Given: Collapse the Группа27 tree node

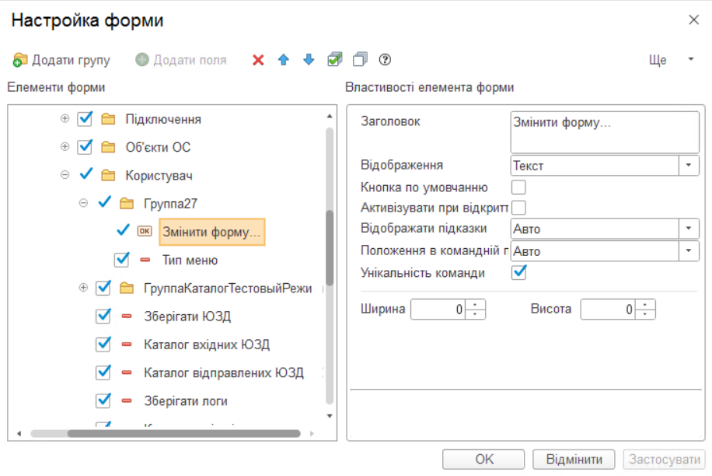Looking at the screenshot, I should tap(84, 203).
